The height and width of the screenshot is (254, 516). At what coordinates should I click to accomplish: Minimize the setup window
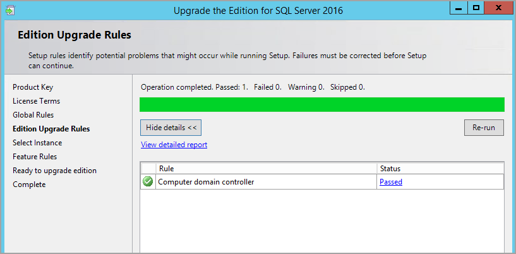457,8
